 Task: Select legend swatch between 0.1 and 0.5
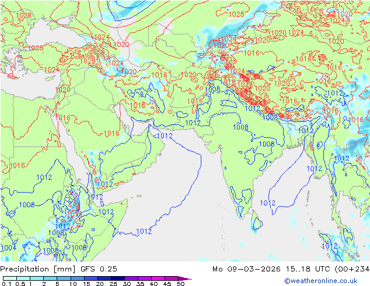click(10, 278)
